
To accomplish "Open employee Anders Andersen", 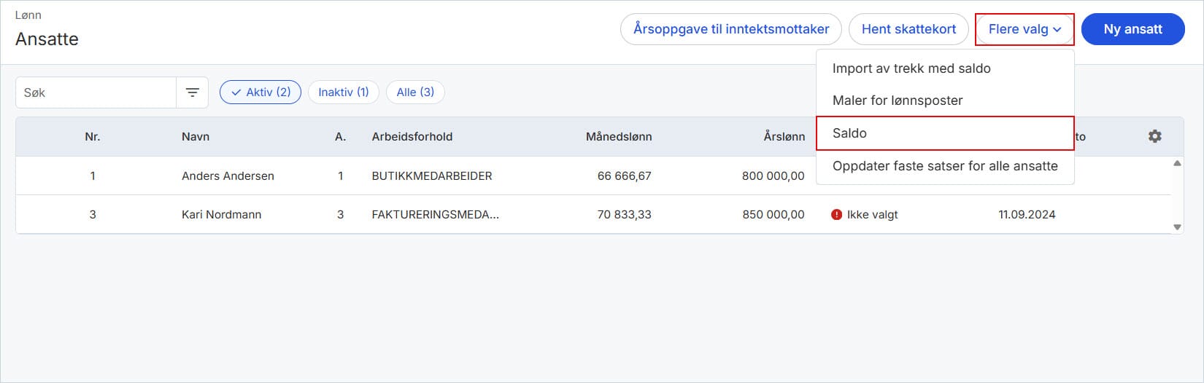I will (x=228, y=176).
